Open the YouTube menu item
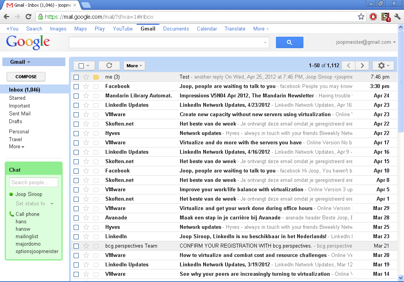 [123, 29]
